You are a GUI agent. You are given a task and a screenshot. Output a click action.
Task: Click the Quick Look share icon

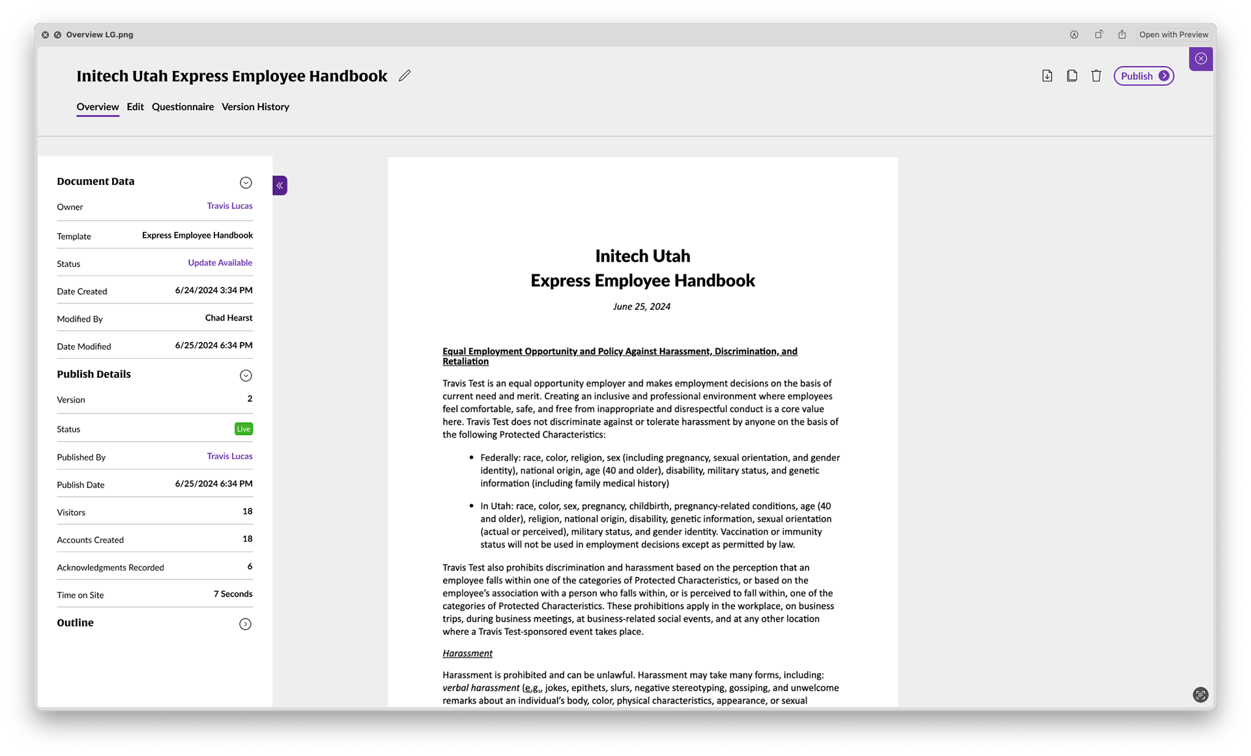1122,35
